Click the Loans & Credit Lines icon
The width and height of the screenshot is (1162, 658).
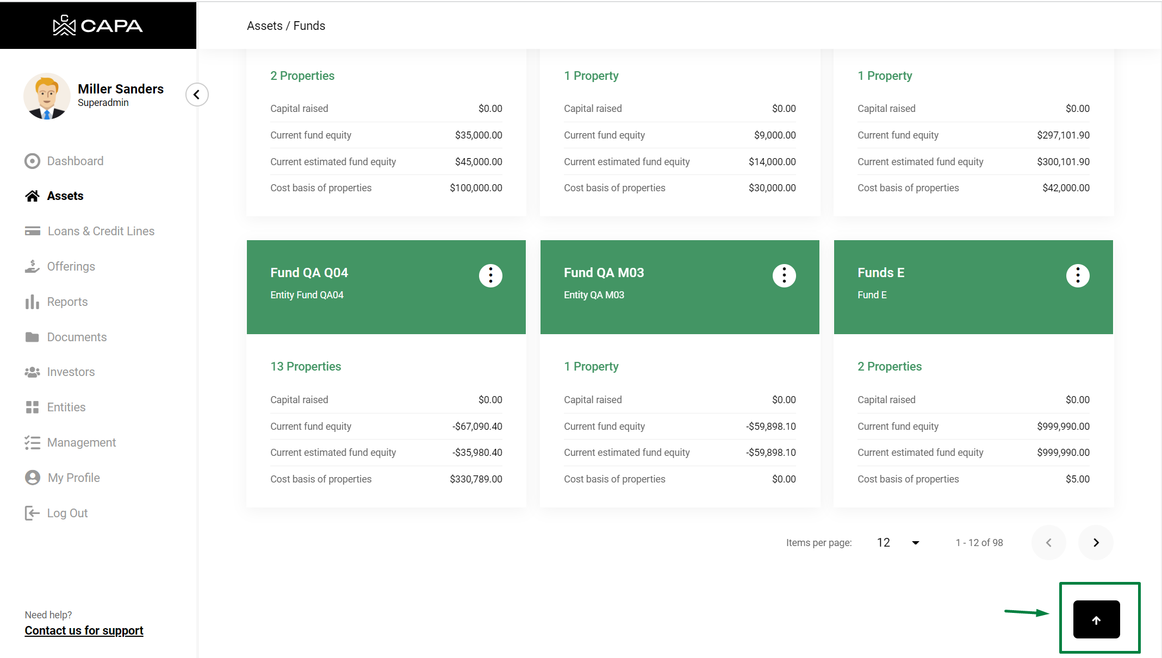click(33, 231)
